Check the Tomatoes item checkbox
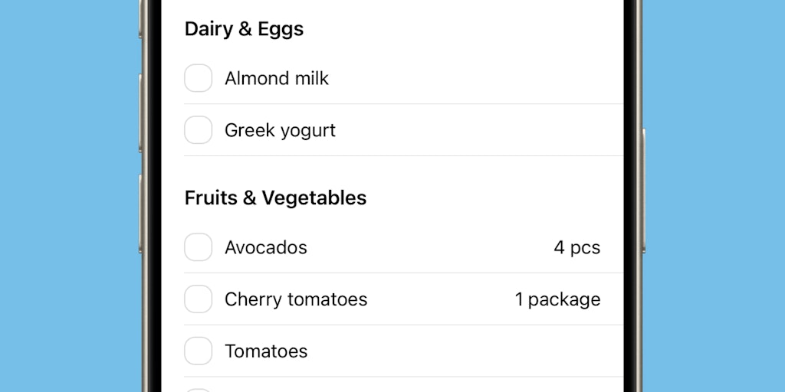 [199, 351]
